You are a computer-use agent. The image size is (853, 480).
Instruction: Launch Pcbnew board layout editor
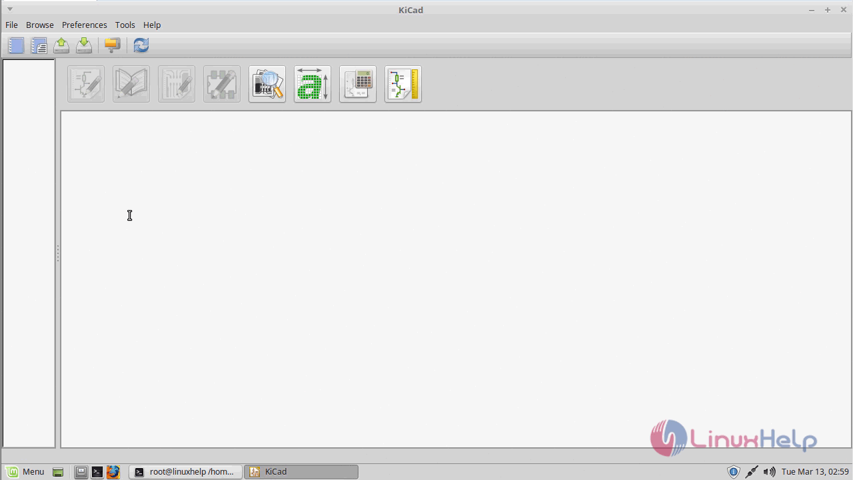[x=177, y=84]
